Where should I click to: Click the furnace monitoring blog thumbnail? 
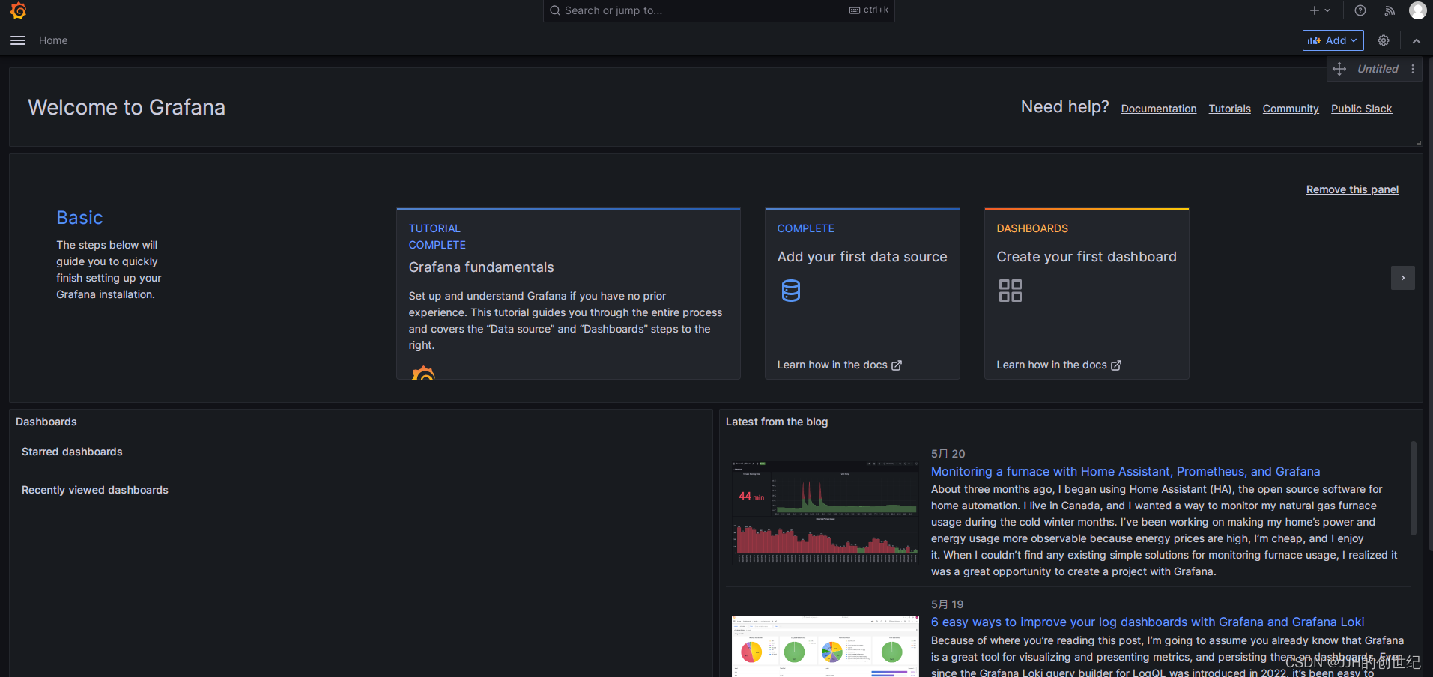pos(825,512)
